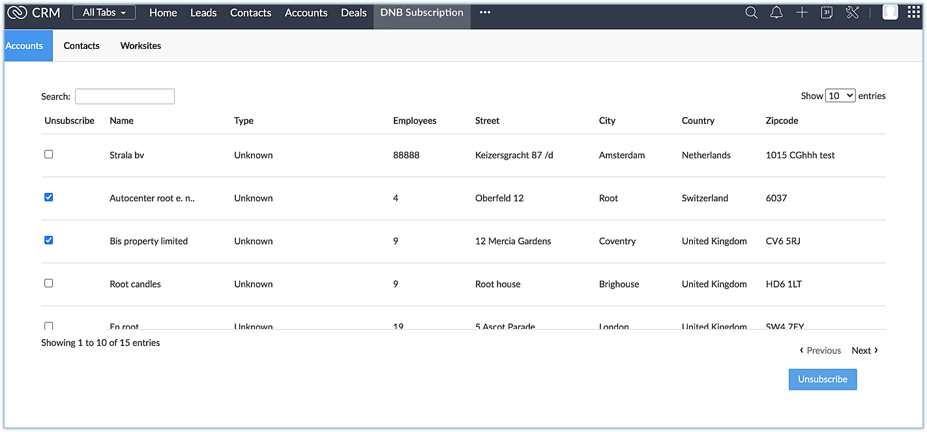The image size is (927, 432).
Task: Go to the Leads menu item
Action: pos(203,12)
